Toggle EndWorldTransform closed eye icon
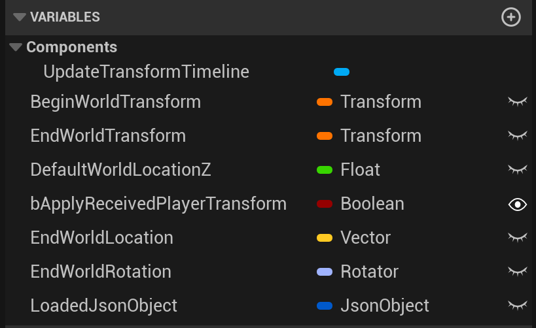The image size is (536, 328). 517,136
